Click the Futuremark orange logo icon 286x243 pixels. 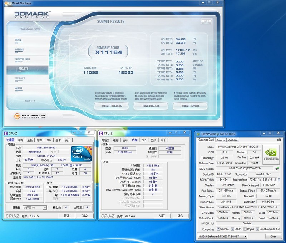click(17, 116)
